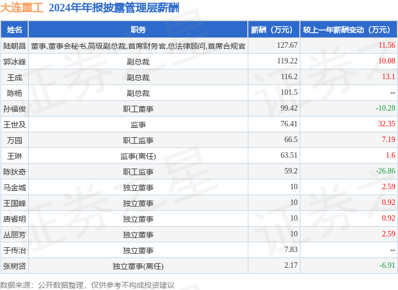The height and width of the screenshot is (290, 398).
Task: Click the salary value 101.5
Action: [289, 92]
